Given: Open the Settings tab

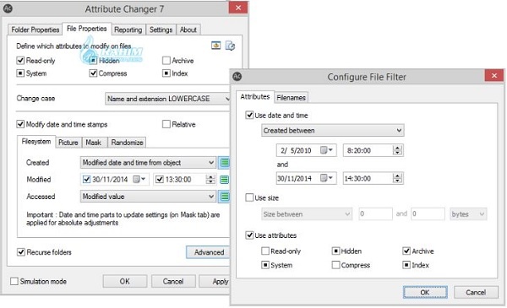Looking at the screenshot, I should click(x=161, y=30).
